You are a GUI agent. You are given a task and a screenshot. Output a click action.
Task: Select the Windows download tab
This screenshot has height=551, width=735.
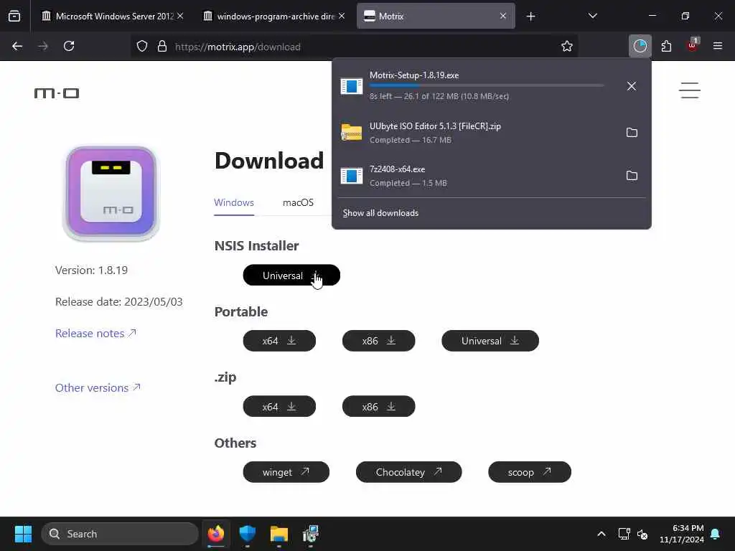[x=234, y=202]
